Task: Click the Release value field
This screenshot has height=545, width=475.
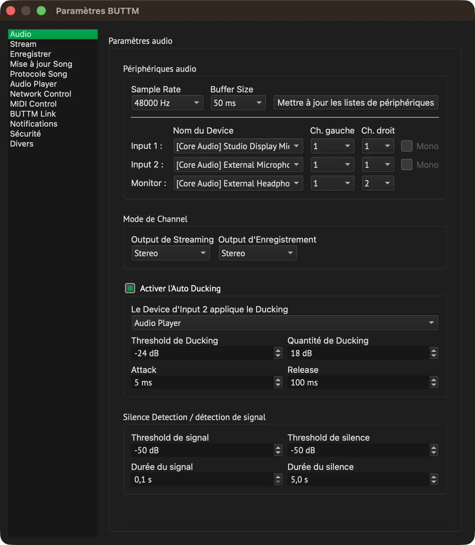Action: point(359,382)
